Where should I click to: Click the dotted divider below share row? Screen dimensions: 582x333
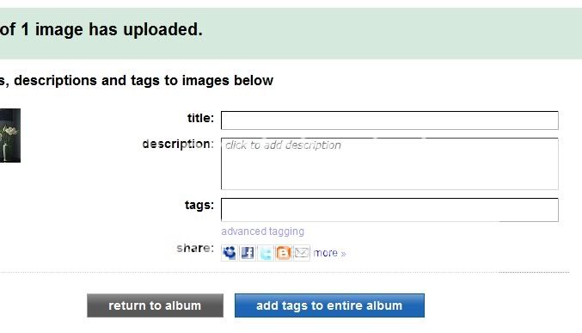(285, 273)
